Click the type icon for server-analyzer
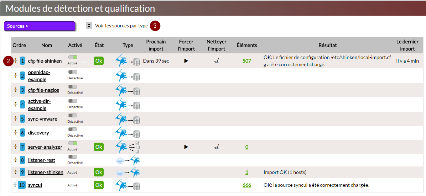 pyautogui.click(x=128, y=147)
